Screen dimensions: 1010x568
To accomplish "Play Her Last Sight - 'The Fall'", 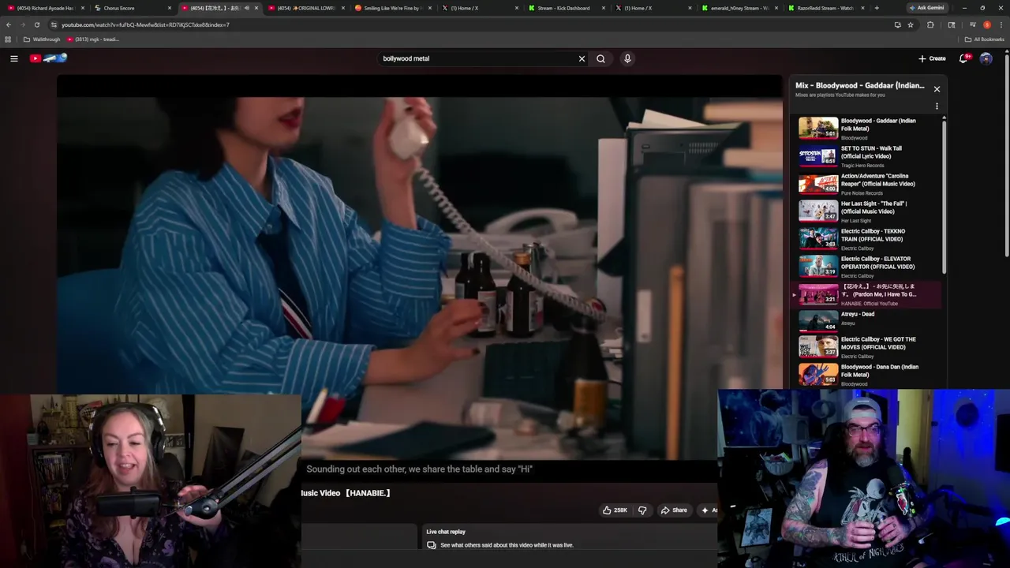I will [866, 211].
